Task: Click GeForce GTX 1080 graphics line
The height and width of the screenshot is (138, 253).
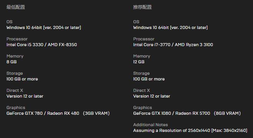Action: 187,114
